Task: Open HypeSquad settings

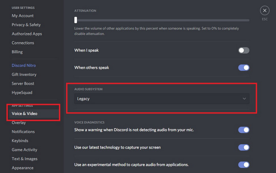Action: tap(22, 93)
